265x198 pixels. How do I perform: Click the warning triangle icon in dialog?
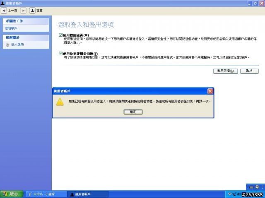[x=60, y=102]
